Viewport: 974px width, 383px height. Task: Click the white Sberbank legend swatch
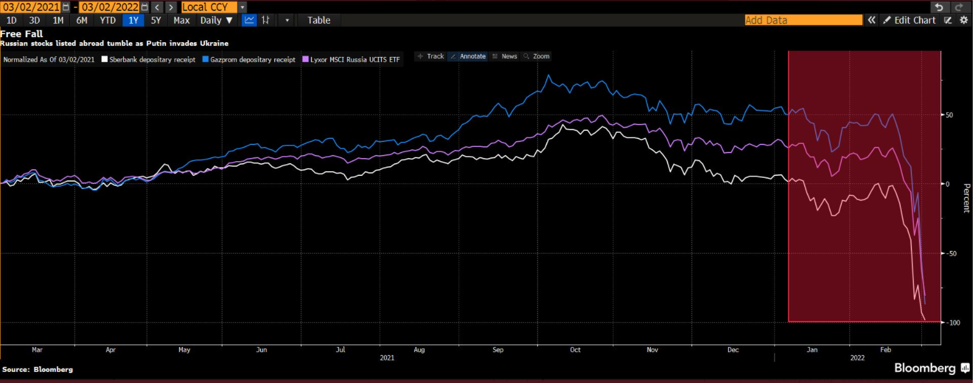105,59
